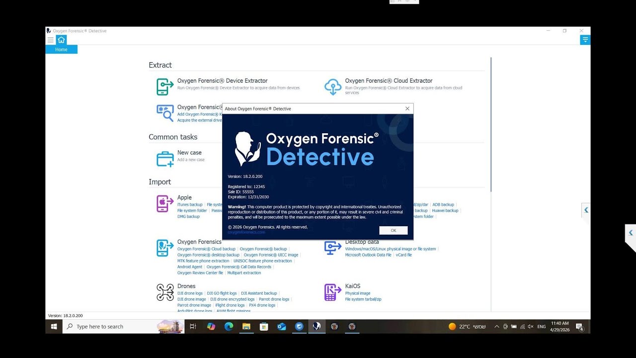The image size is (636, 358).
Task: Click the Oxygen Forensic Device Extractor title
Action: click(x=222, y=81)
